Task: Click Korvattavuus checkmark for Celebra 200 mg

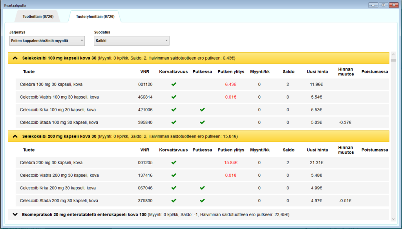Action: coord(174,163)
